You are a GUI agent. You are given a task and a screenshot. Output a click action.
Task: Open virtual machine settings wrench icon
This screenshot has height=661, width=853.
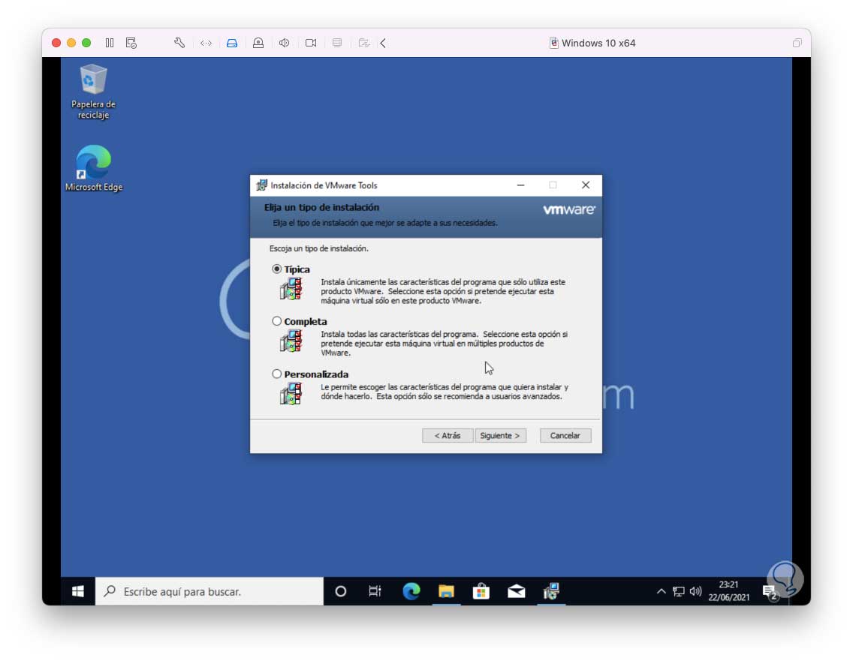pos(179,43)
